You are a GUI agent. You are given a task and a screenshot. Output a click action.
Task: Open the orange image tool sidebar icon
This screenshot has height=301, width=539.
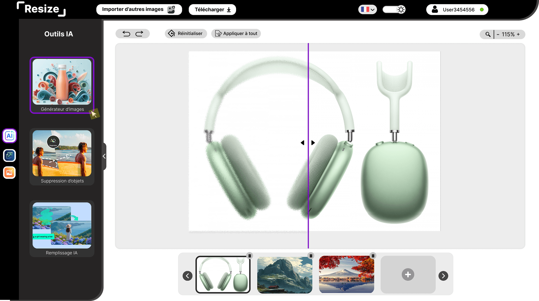point(10,172)
